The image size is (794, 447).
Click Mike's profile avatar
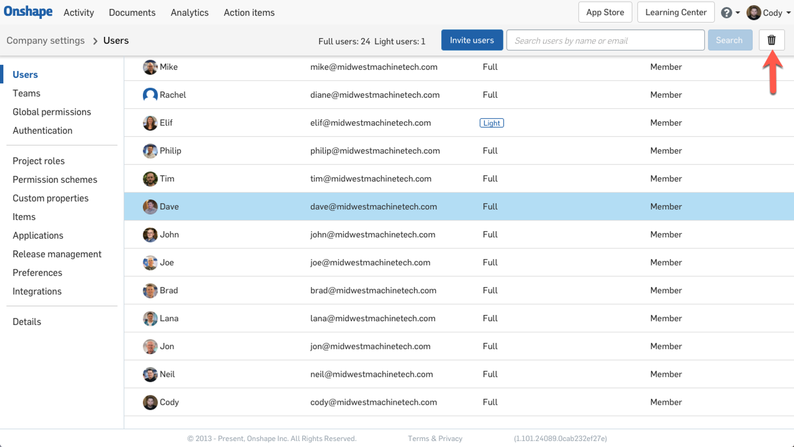(x=150, y=67)
